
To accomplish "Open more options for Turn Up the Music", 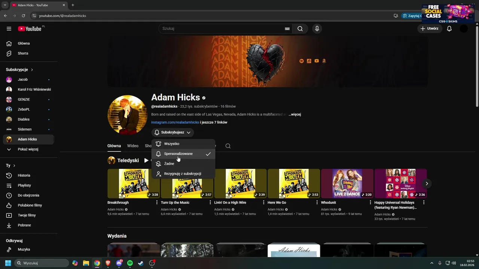I will [x=210, y=202].
